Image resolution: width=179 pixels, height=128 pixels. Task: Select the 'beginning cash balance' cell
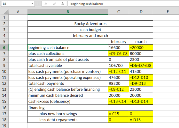(x=68, y=47)
